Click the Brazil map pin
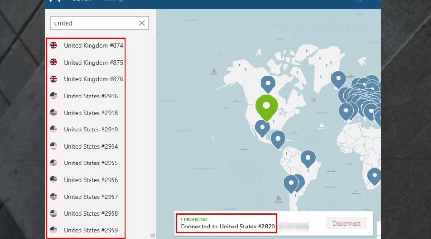Screen dimensions: 431x239 pyautogui.click(x=308, y=157)
